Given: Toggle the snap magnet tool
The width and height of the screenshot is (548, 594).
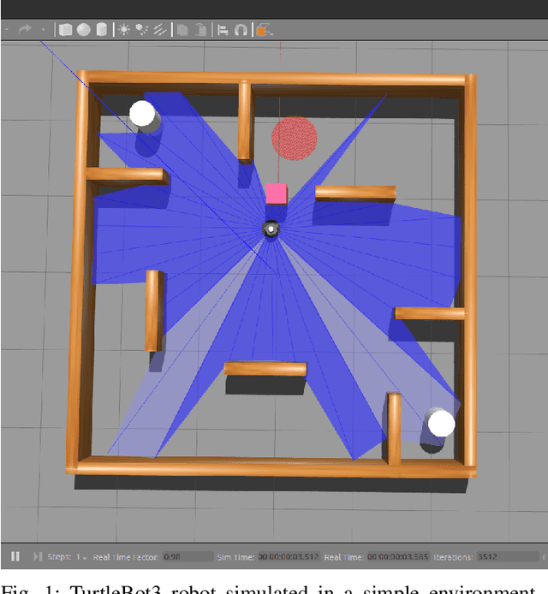Looking at the screenshot, I should pos(241,30).
